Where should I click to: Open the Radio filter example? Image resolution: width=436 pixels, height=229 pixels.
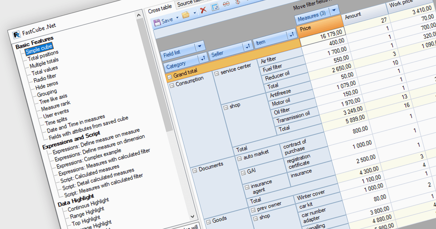pos(45,79)
